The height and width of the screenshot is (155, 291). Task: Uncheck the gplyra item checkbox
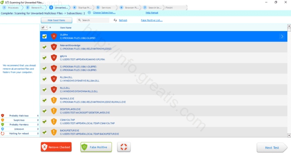[44, 58]
